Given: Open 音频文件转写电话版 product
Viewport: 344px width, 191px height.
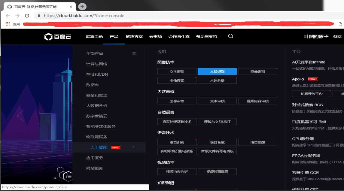Looking at the screenshot, I should pos(217,151).
